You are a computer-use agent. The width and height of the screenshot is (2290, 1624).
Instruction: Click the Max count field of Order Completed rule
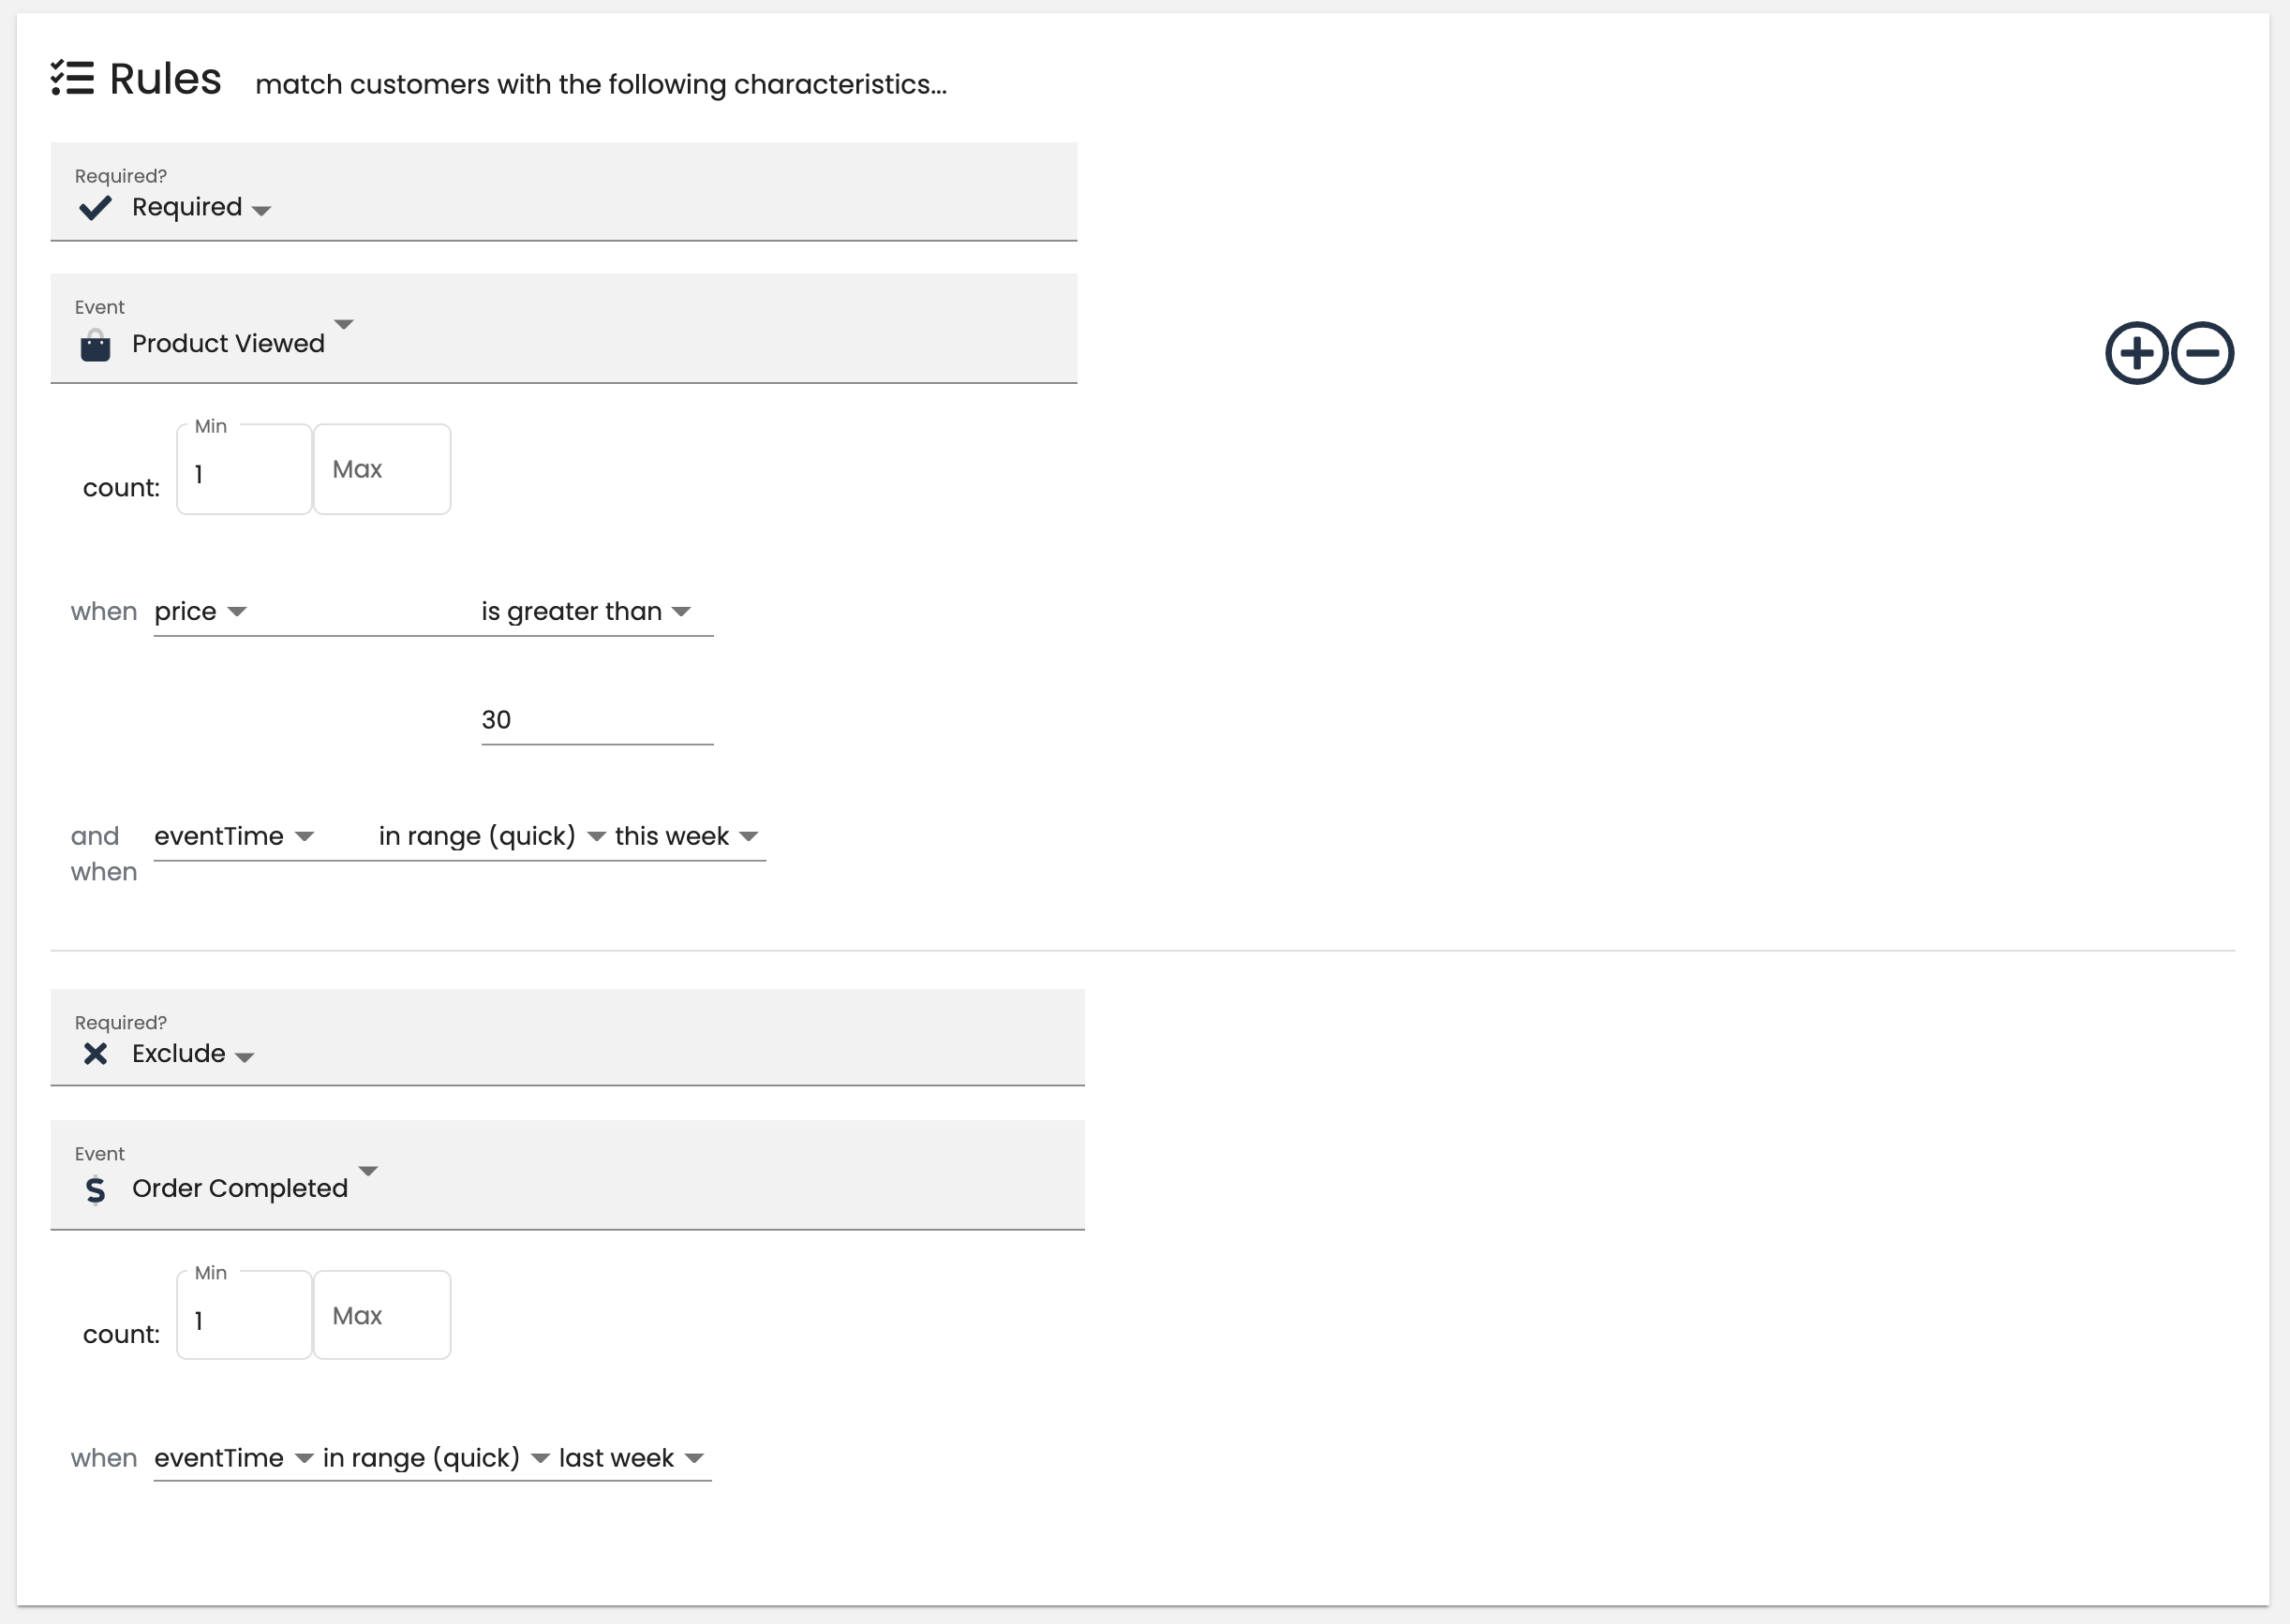[x=381, y=1315]
